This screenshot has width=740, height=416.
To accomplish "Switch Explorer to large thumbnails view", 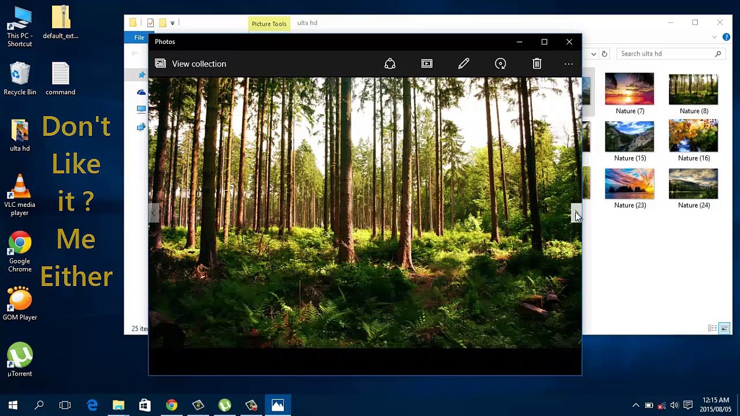I will [x=724, y=328].
